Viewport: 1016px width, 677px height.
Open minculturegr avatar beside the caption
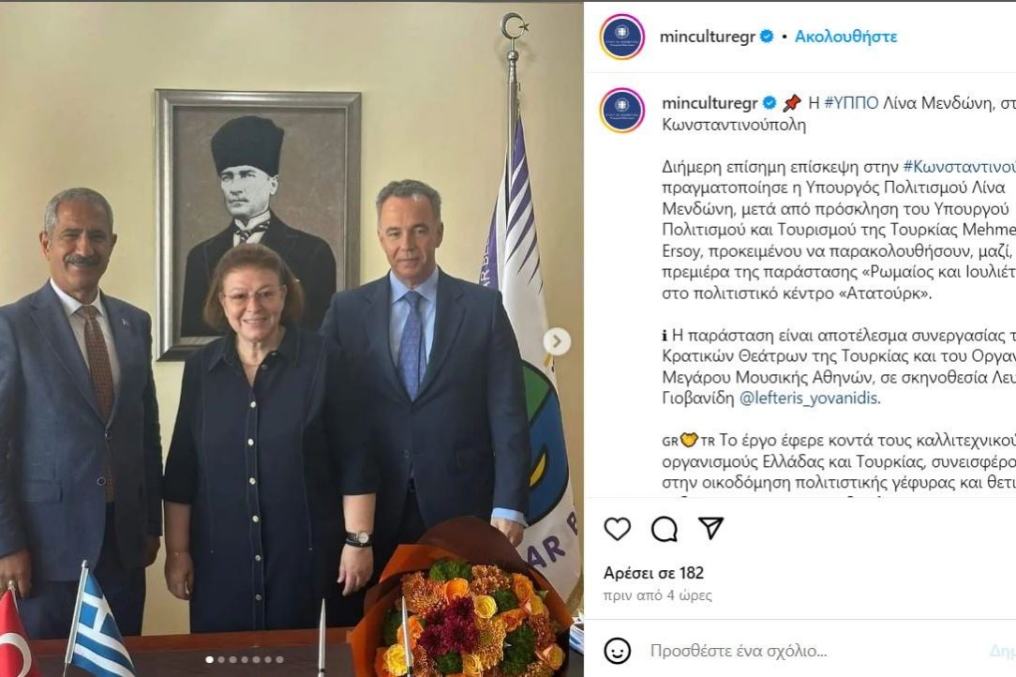point(622,111)
